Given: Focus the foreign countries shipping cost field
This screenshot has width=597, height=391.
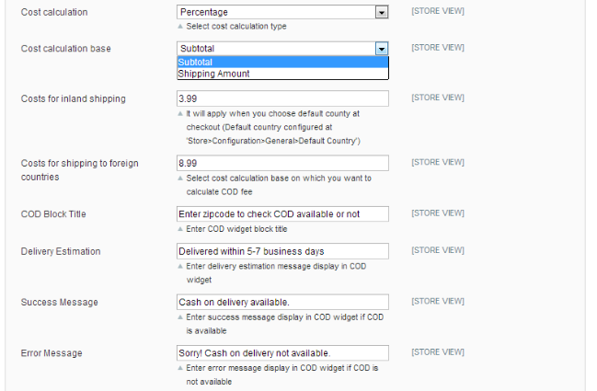Looking at the screenshot, I should click(x=281, y=163).
